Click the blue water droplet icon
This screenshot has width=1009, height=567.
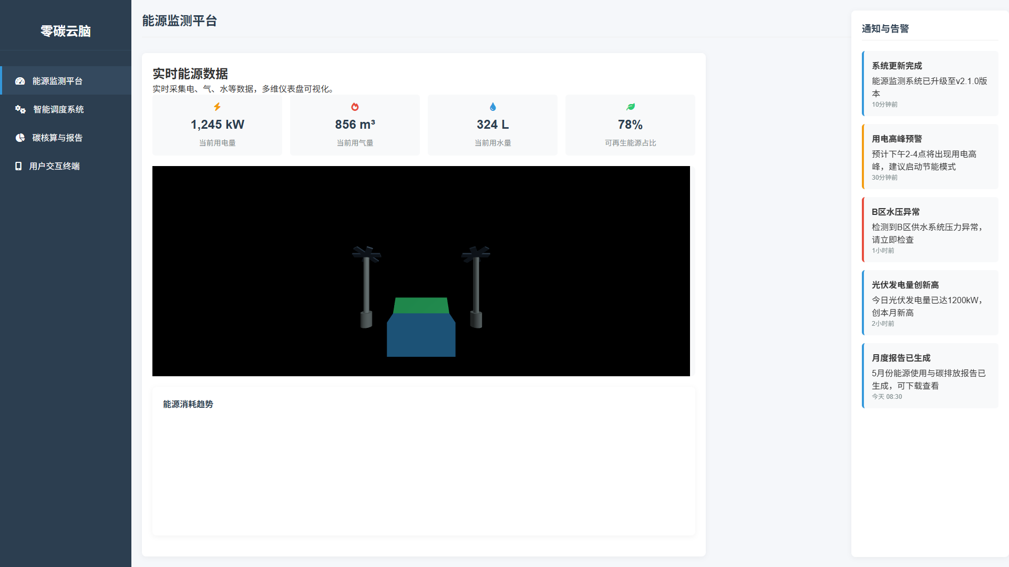[492, 107]
